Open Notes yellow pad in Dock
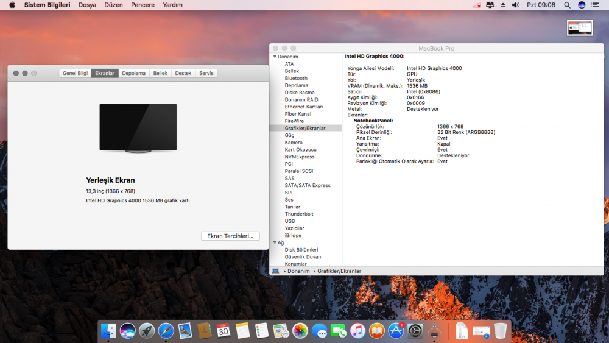Viewport: 609px width, 343px height. point(243,331)
